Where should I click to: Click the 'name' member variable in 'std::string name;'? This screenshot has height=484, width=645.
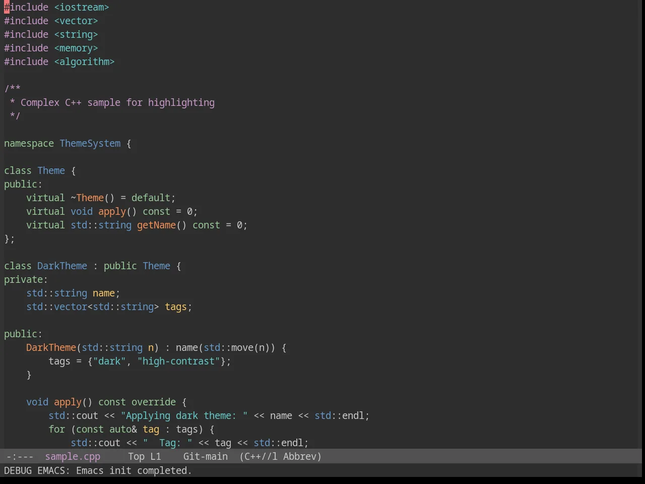[104, 293]
